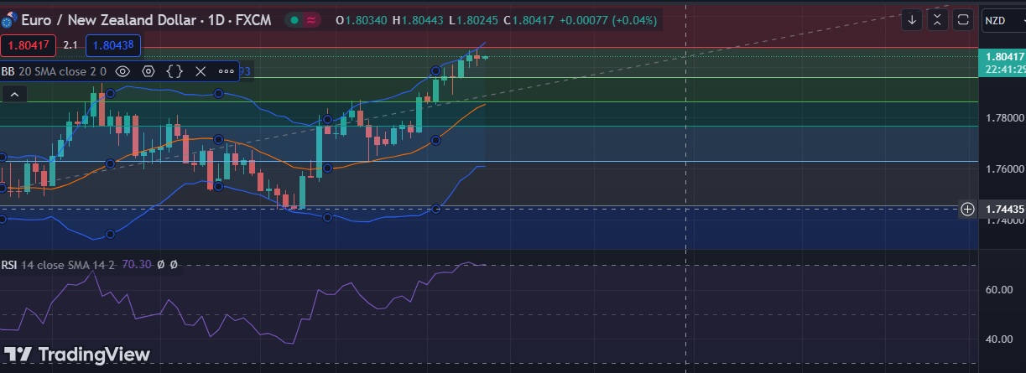Viewport: 1026px width, 373px height.
Task: Click the maximize chart pane icon
Action: tap(963, 20)
